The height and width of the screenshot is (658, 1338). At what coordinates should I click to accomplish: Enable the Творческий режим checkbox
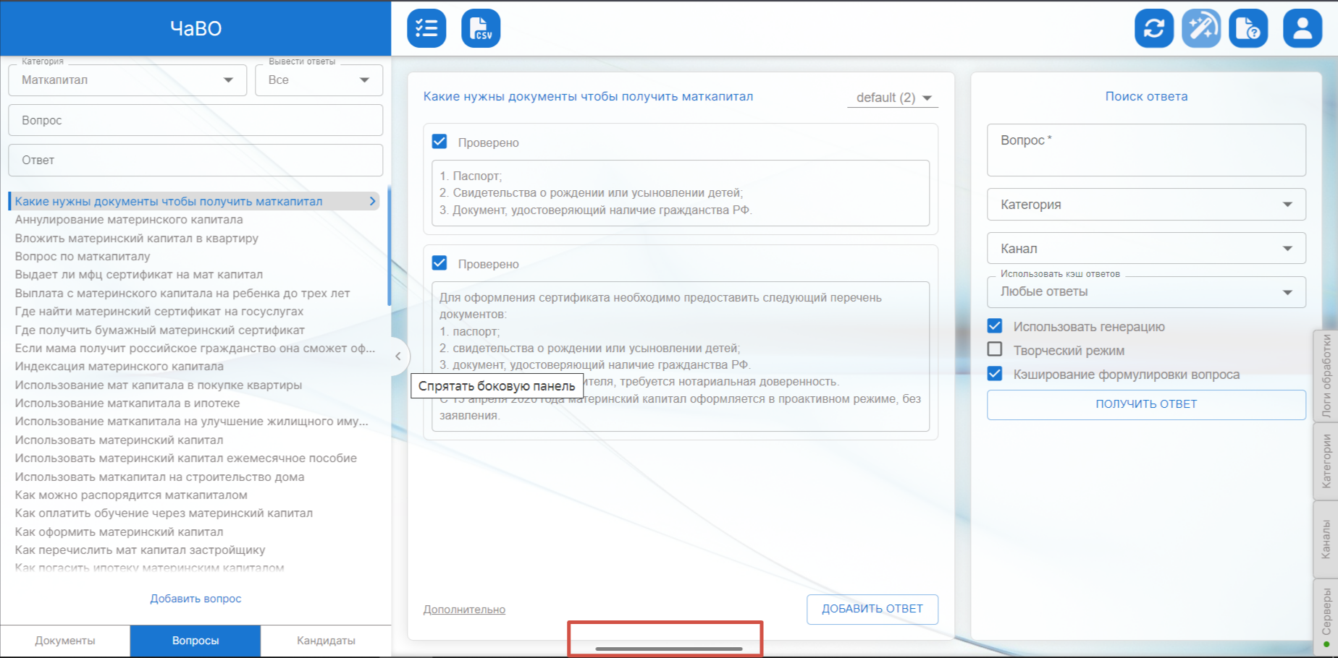coord(995,350)
